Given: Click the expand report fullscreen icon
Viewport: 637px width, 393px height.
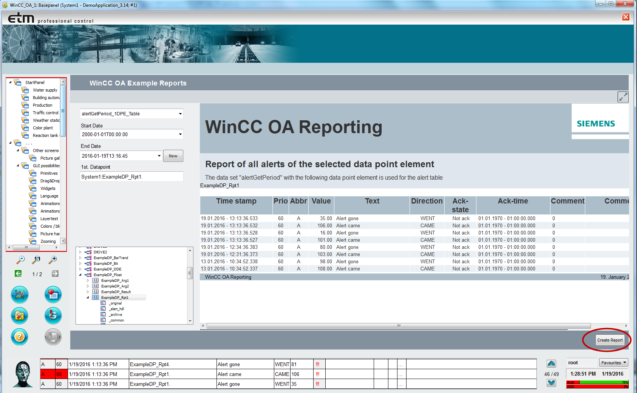Looking at the screenshot, I should (x=623, y=97).
